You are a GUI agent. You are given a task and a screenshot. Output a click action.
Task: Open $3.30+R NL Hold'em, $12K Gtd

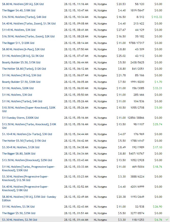21,147
